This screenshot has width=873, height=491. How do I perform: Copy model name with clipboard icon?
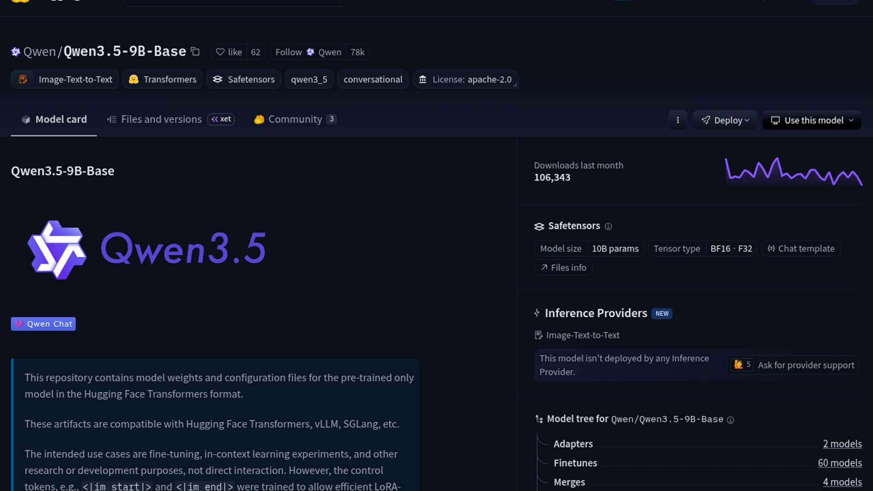(x=195, y=51)
